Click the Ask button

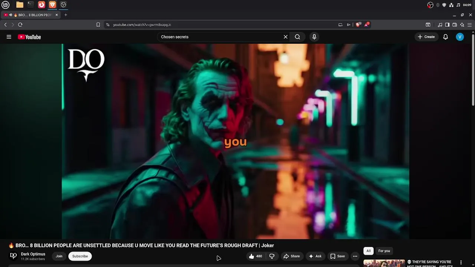tap(315, 256)
